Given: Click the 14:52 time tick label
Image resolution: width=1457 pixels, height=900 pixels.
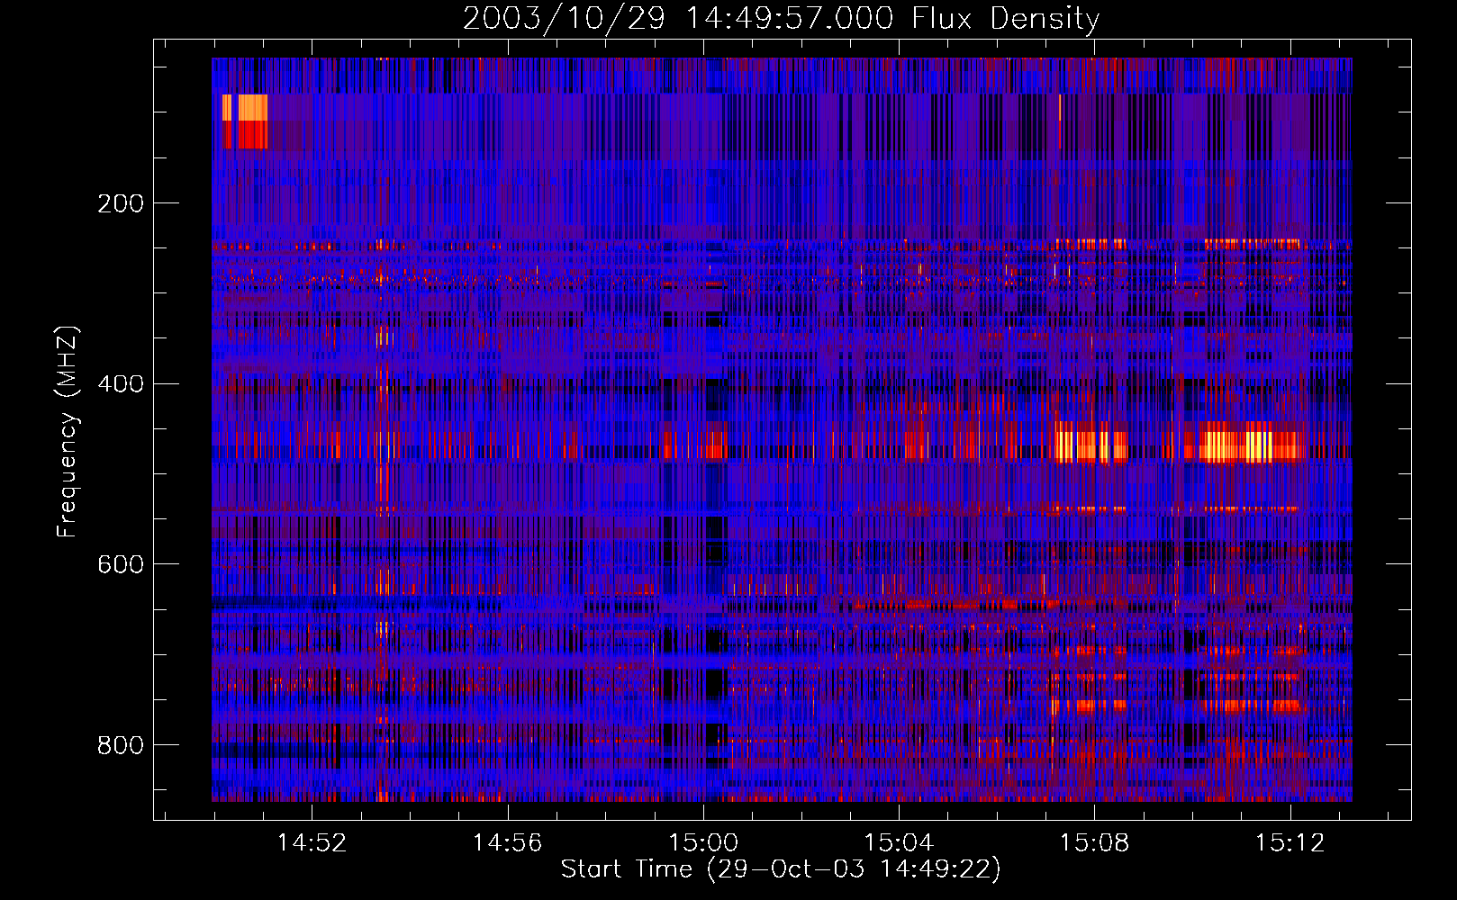Looking at the screenshot, I should [312, 842].
